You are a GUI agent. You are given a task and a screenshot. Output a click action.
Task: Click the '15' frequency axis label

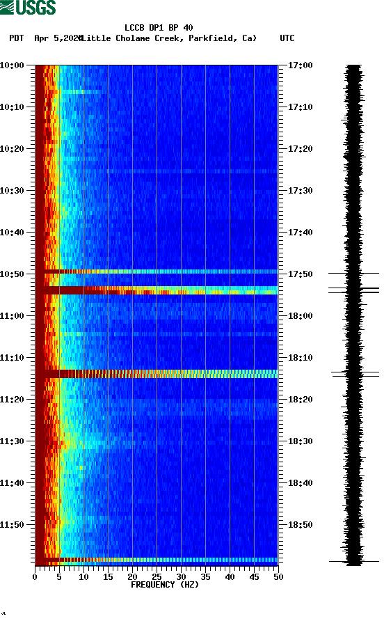(x=108, y=577)
